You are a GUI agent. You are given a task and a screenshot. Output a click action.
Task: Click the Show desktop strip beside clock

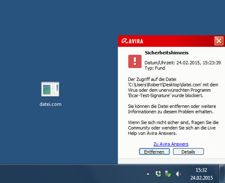tap(222, 174)
